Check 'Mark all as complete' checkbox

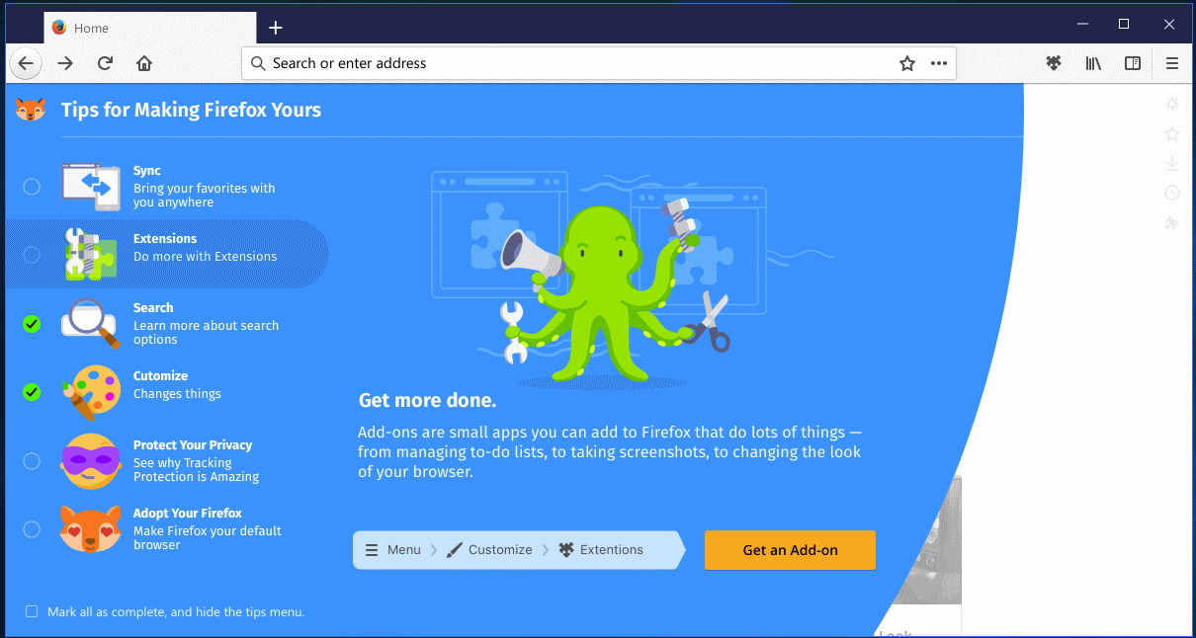click(x=32, y=612)
